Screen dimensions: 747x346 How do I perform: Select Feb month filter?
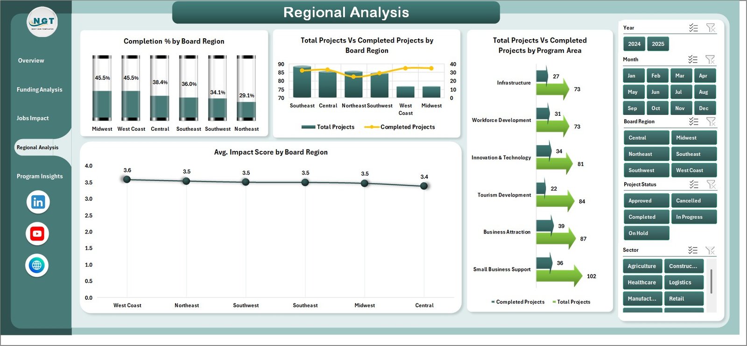[658, 76]
